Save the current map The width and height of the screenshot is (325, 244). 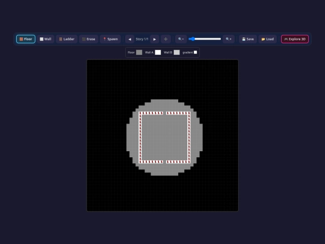click(x=248, y=39)
